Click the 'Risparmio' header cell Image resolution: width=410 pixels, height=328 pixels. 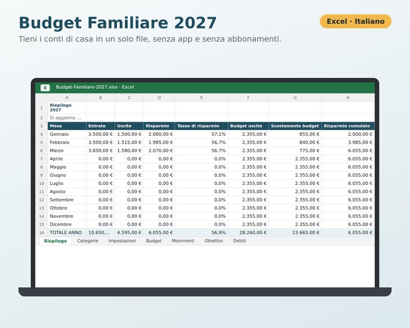pyautogui.click(x=159, y=126)
